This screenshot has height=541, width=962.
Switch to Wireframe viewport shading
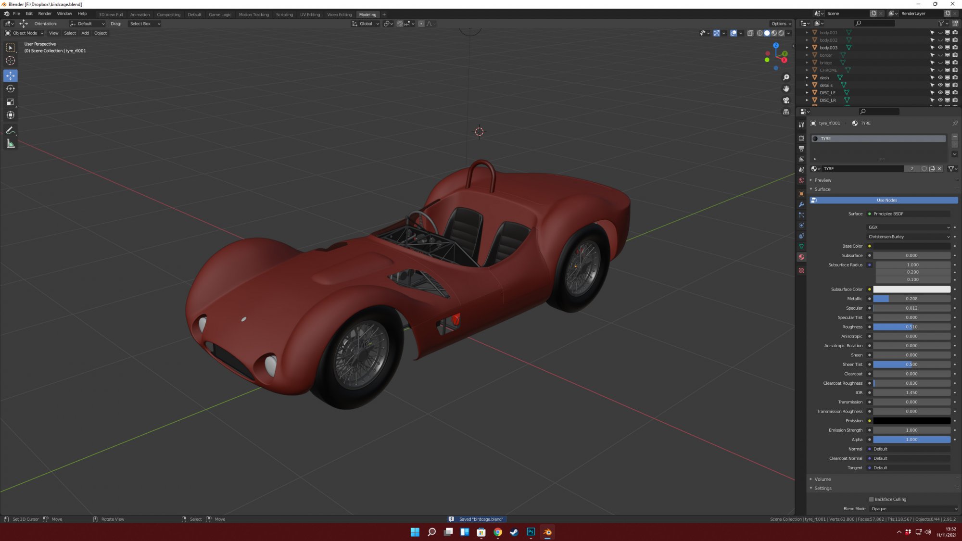[x=759, y=33]
